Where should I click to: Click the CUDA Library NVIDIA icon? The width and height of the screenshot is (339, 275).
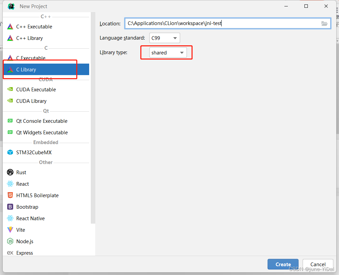(x=10, y=101)
